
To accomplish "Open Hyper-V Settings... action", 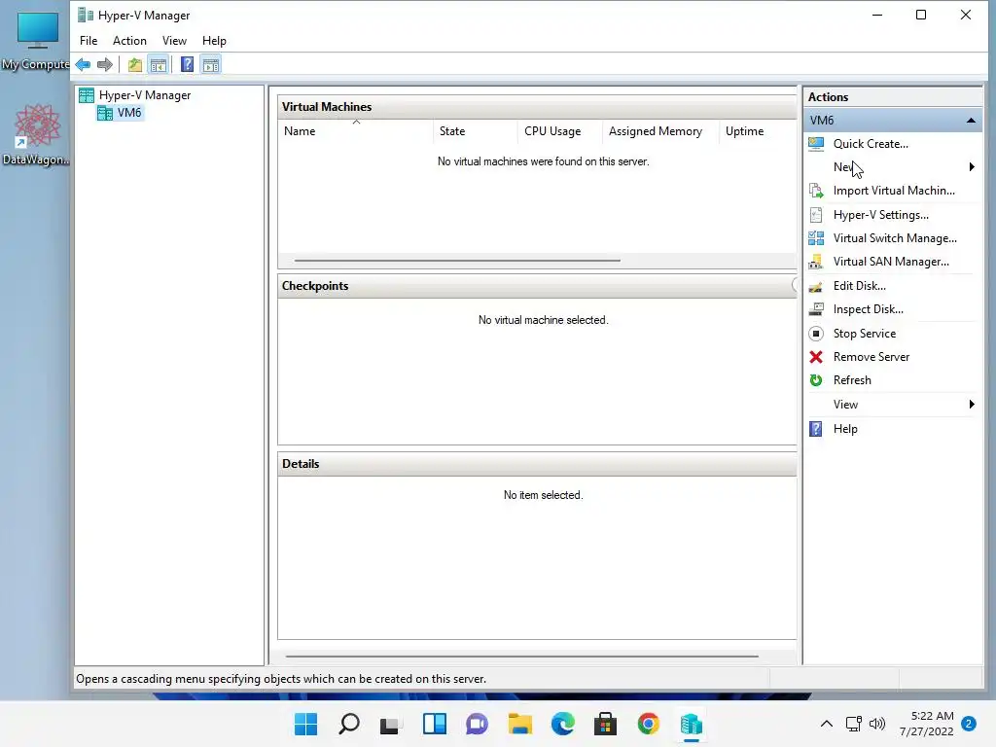I will pos(880,215).
